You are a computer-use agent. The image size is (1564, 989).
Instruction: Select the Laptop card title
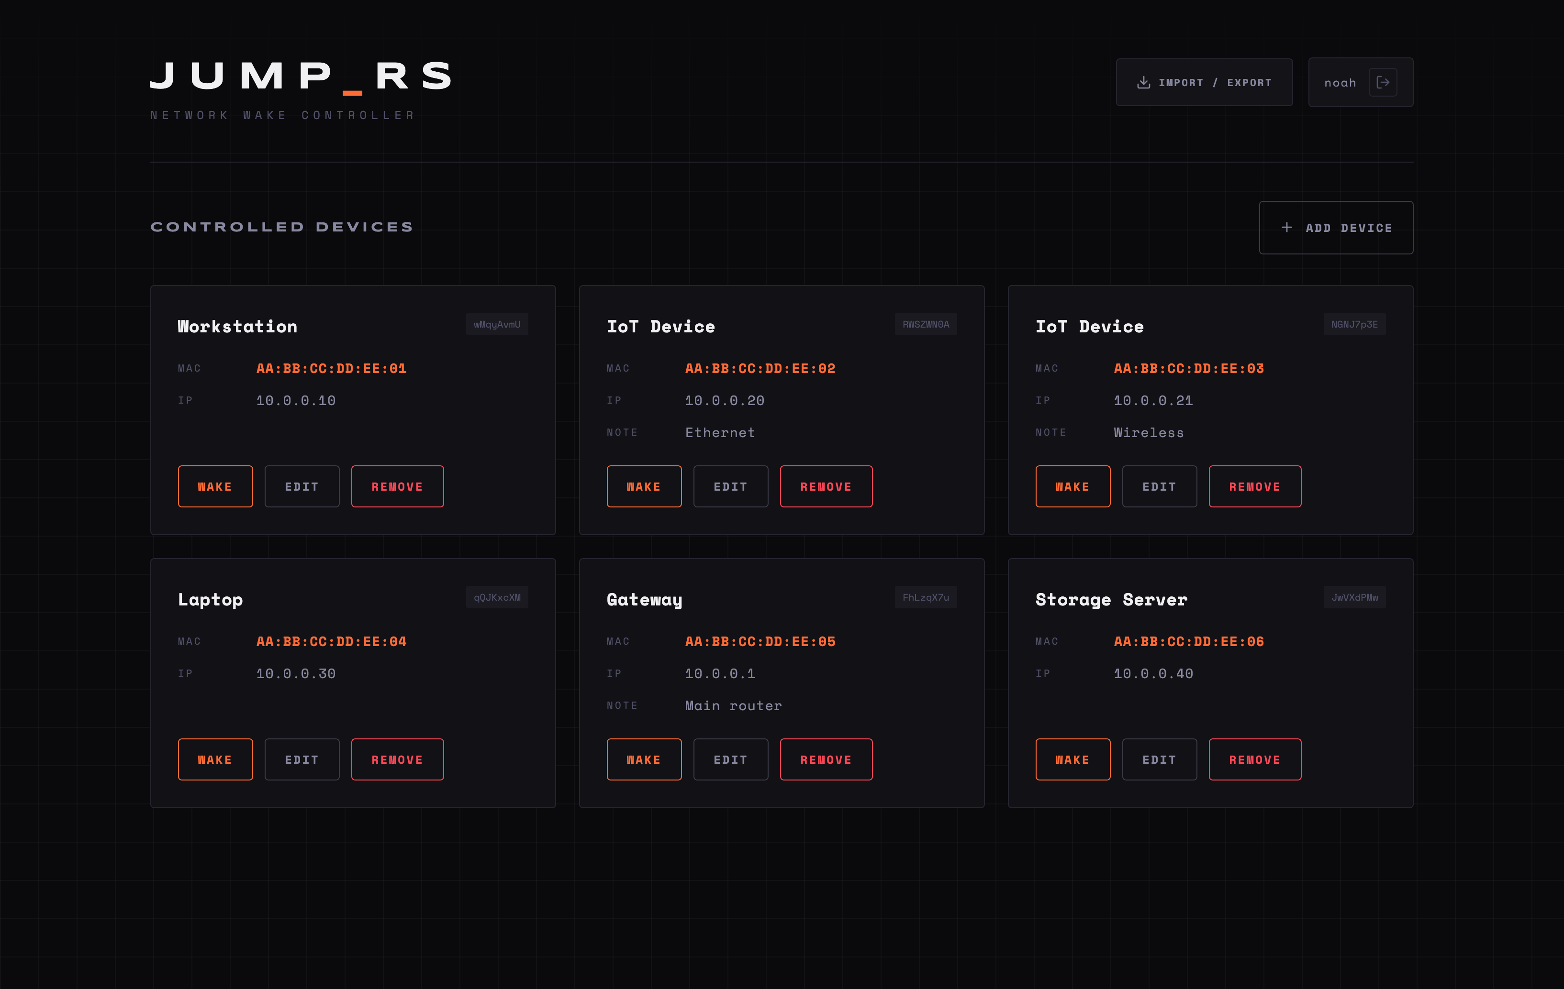click(211, 600)
